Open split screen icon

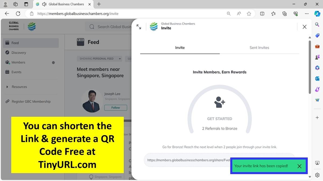(262, 14)
